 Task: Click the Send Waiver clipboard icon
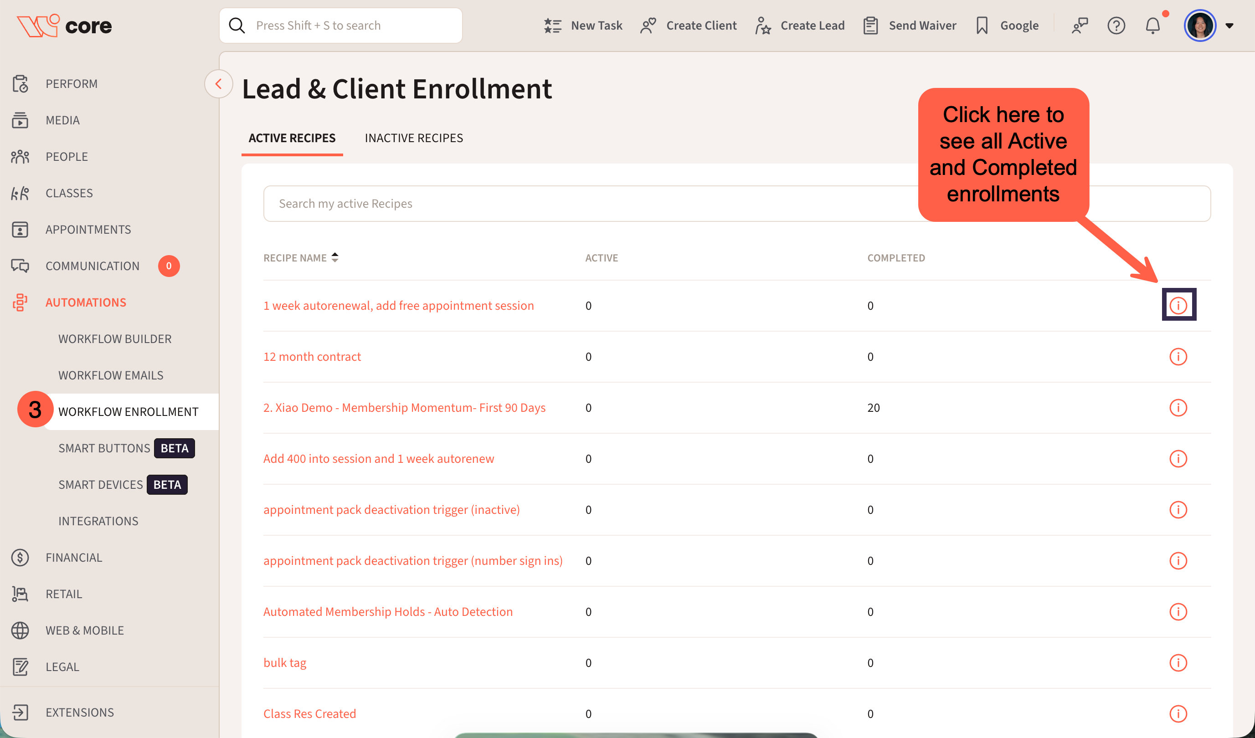pos(870,26)
